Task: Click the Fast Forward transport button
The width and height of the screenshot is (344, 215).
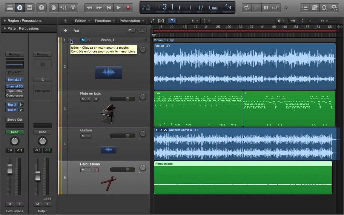Action: tap(99, 8)
